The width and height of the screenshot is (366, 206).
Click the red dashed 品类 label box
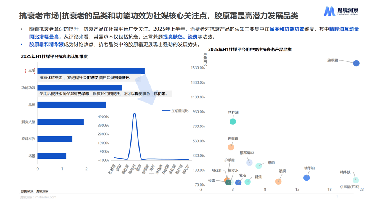coord(30,71)
